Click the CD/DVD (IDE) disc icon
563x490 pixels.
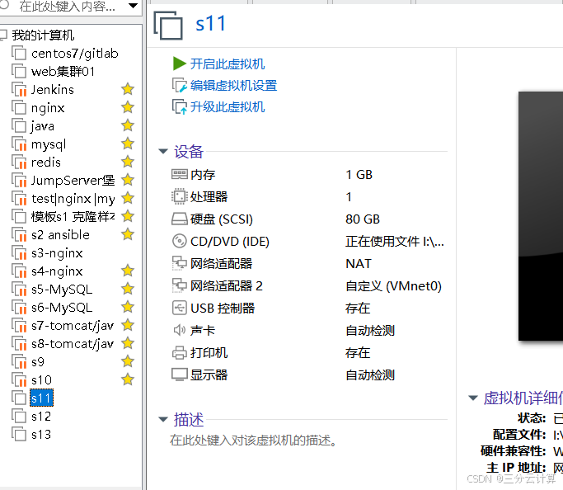pyautogui.click(x=179, y=241)
